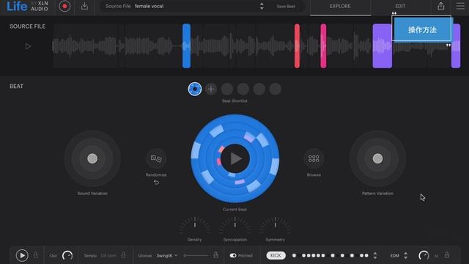
Task: Click the import audio download icon
Action: pos(85,6)
